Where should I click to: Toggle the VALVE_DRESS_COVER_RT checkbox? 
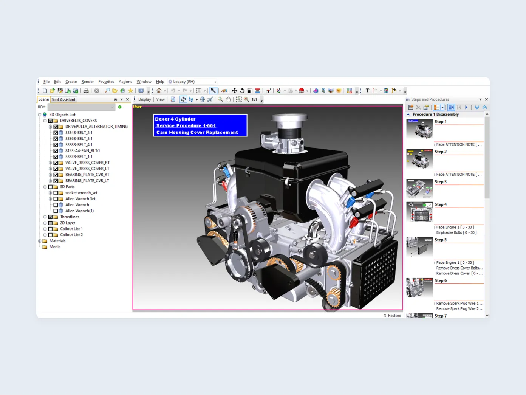[x=56, y=163]
